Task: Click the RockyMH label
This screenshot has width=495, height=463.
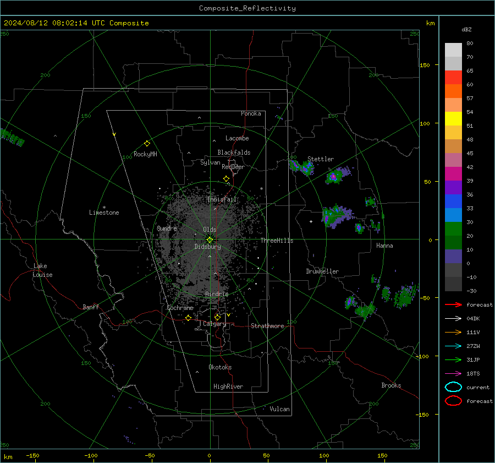Action: 145,154
